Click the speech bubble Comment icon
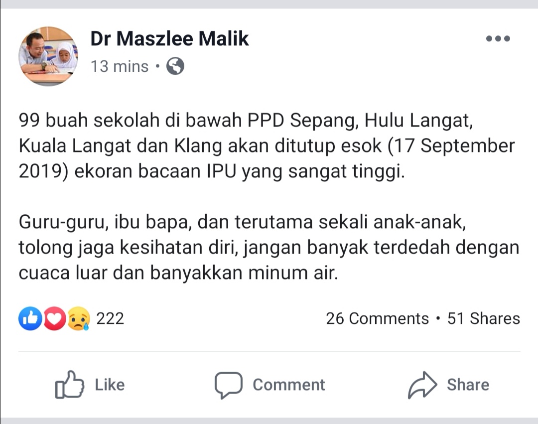 (x=229, y=385)
